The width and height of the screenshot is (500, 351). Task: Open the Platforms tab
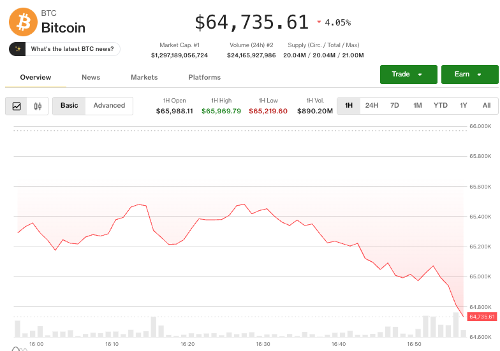204,78
